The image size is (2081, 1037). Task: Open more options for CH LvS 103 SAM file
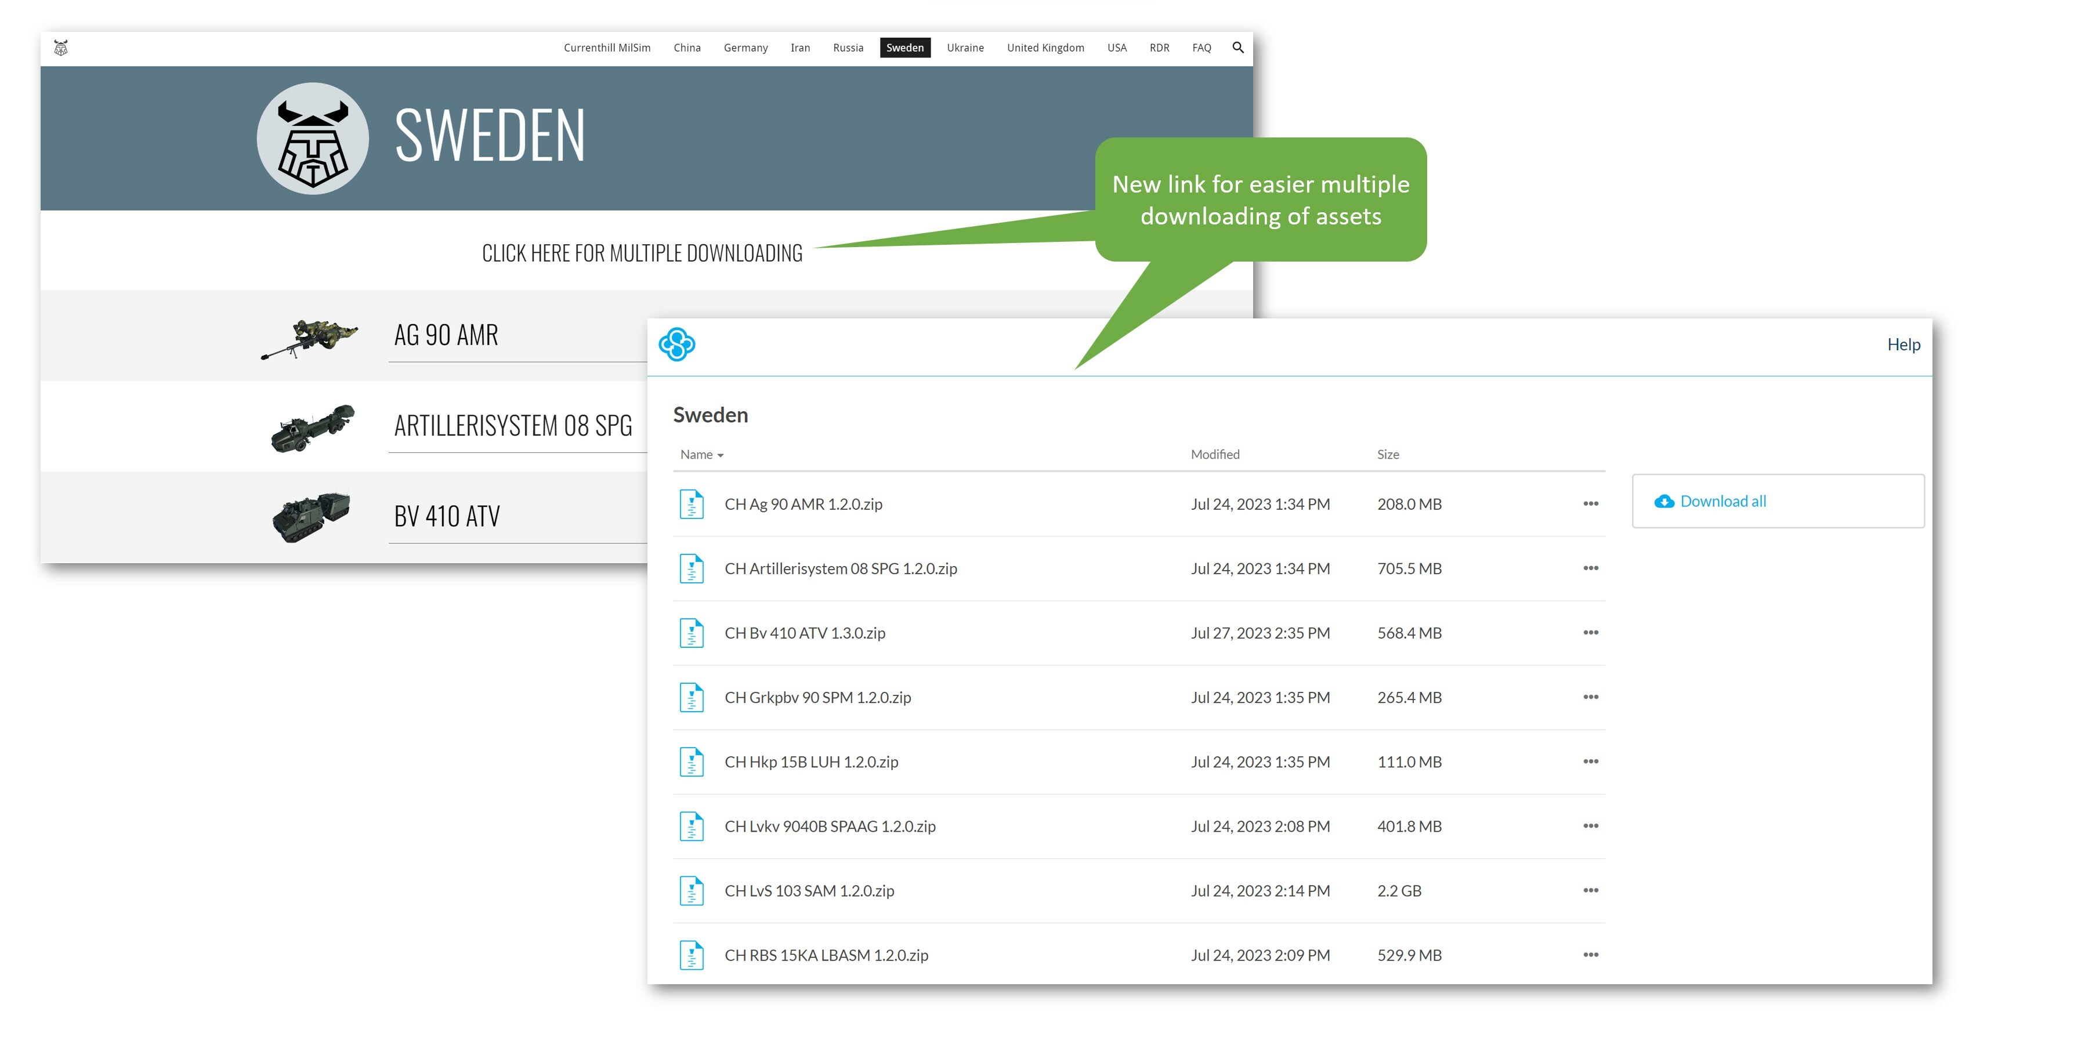click(x=1591, y=891)
